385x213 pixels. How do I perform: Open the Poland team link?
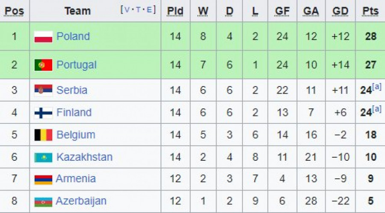click(73, 36)
